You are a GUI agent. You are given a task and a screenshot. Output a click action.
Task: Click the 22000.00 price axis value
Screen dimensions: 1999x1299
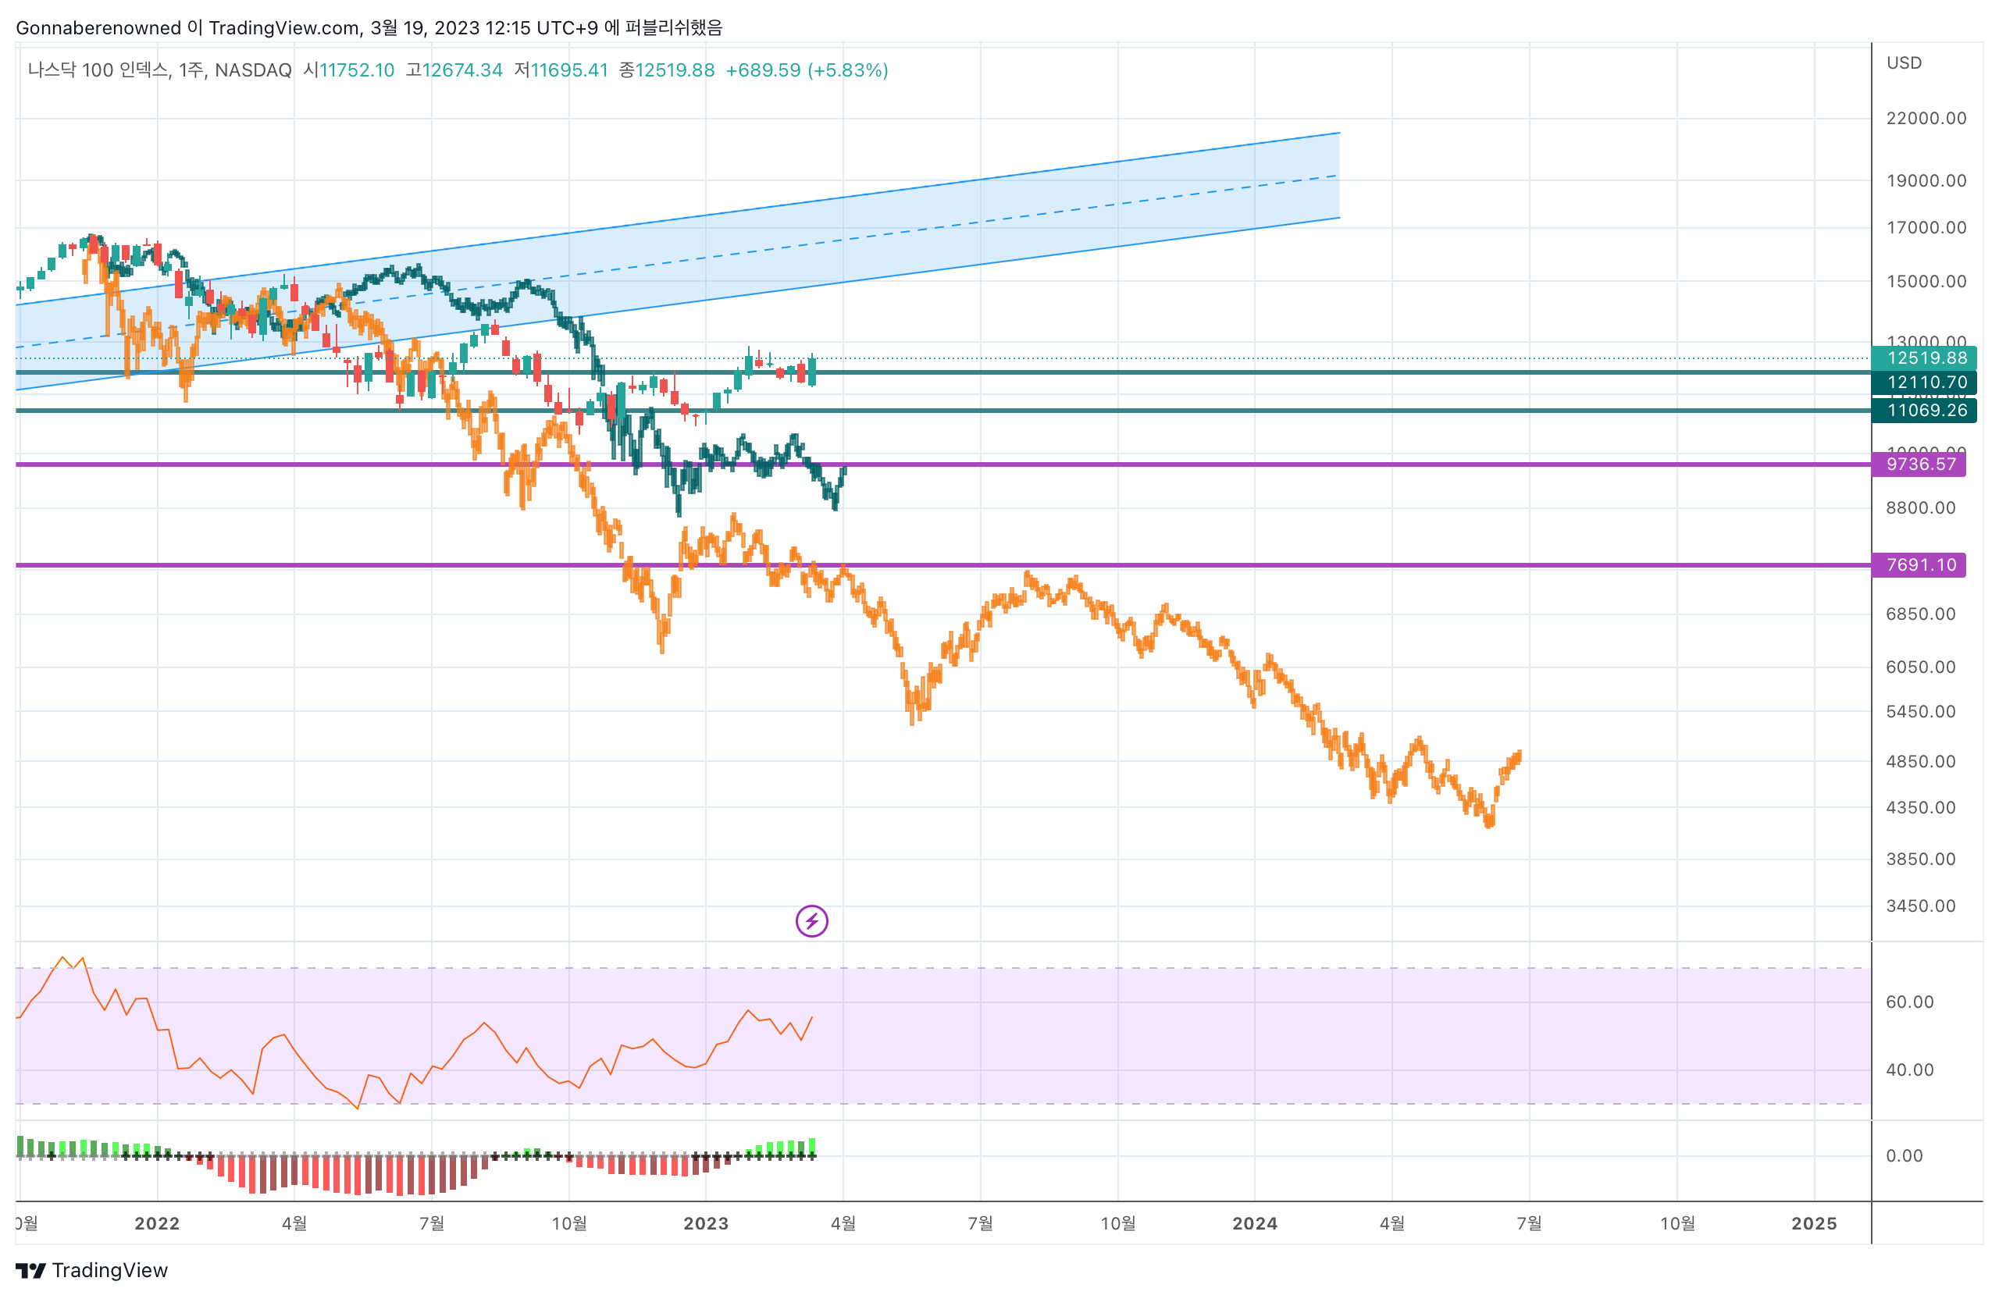coord(1926,119)
